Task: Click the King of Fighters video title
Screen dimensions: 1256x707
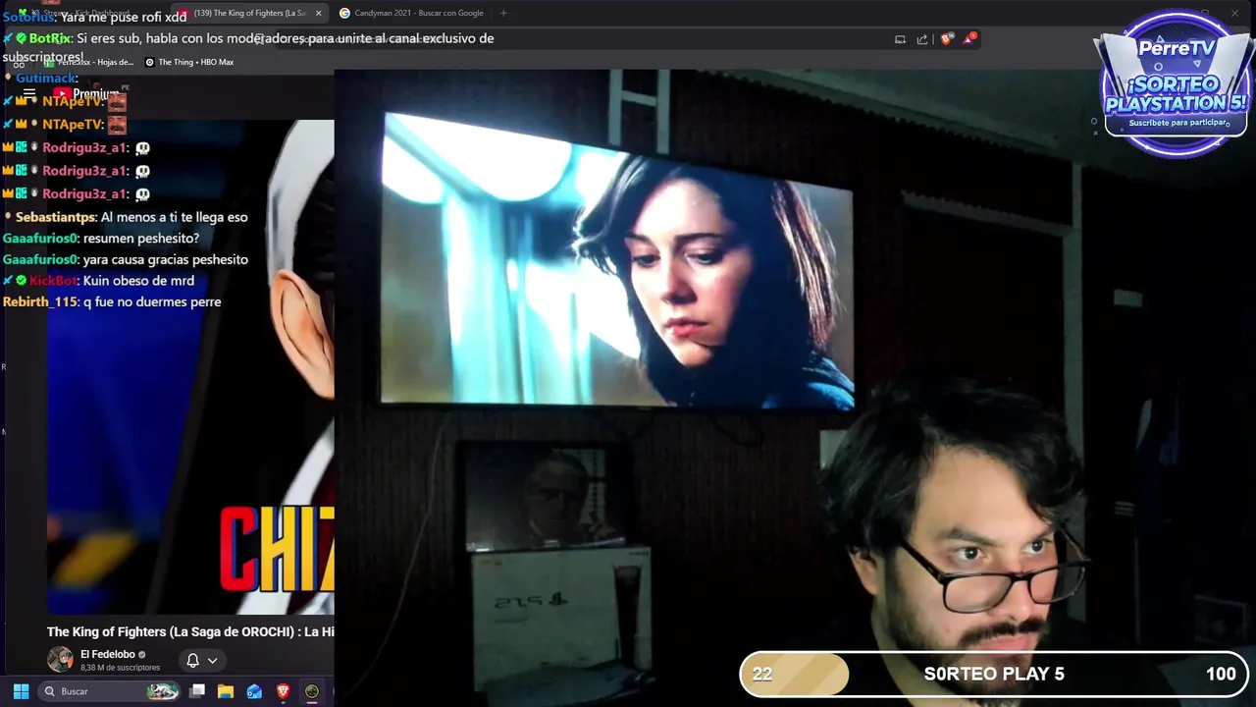Action: point(190,631)
